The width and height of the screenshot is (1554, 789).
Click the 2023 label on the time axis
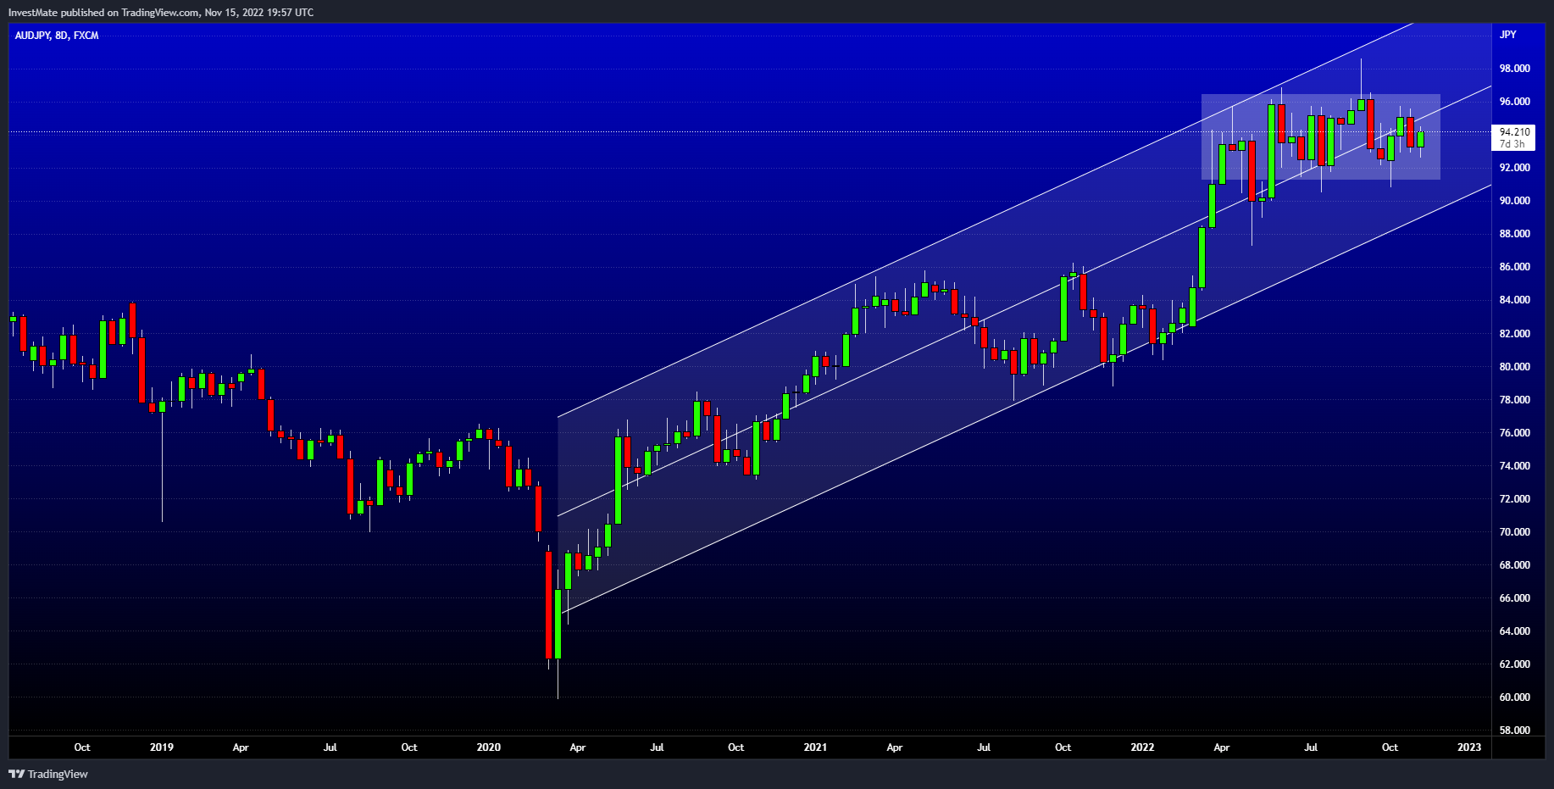pos(1469,747)
